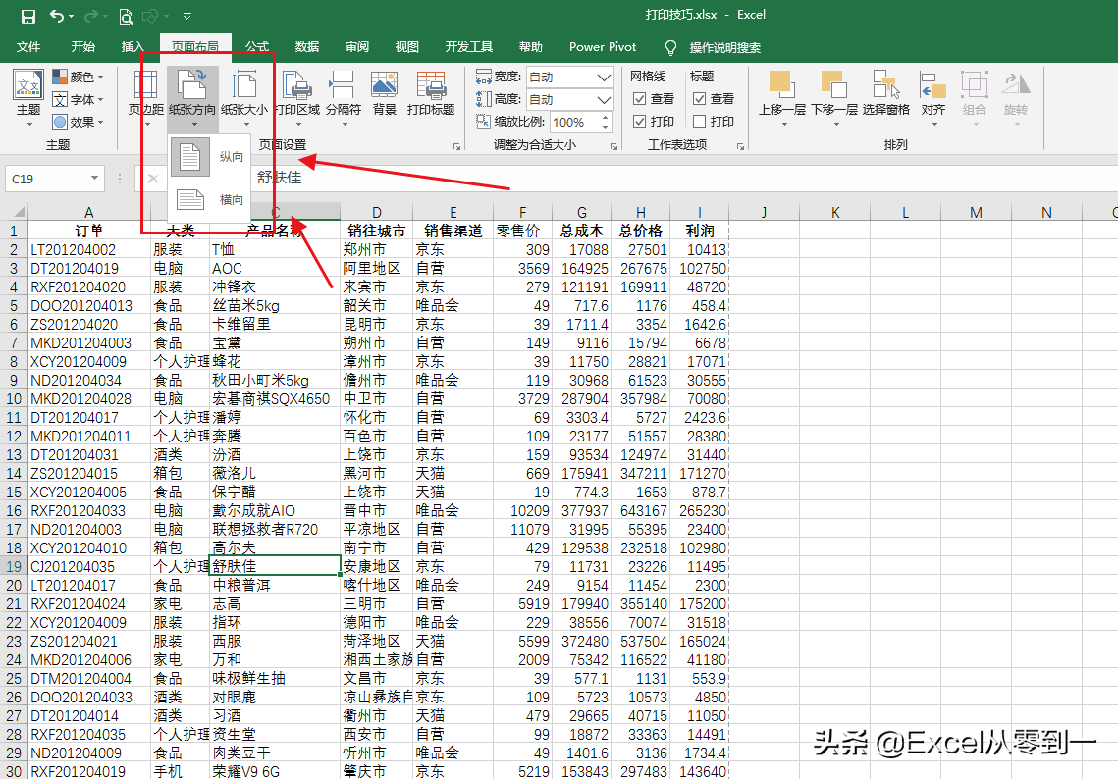Click cell containing LT201204002

89,250
